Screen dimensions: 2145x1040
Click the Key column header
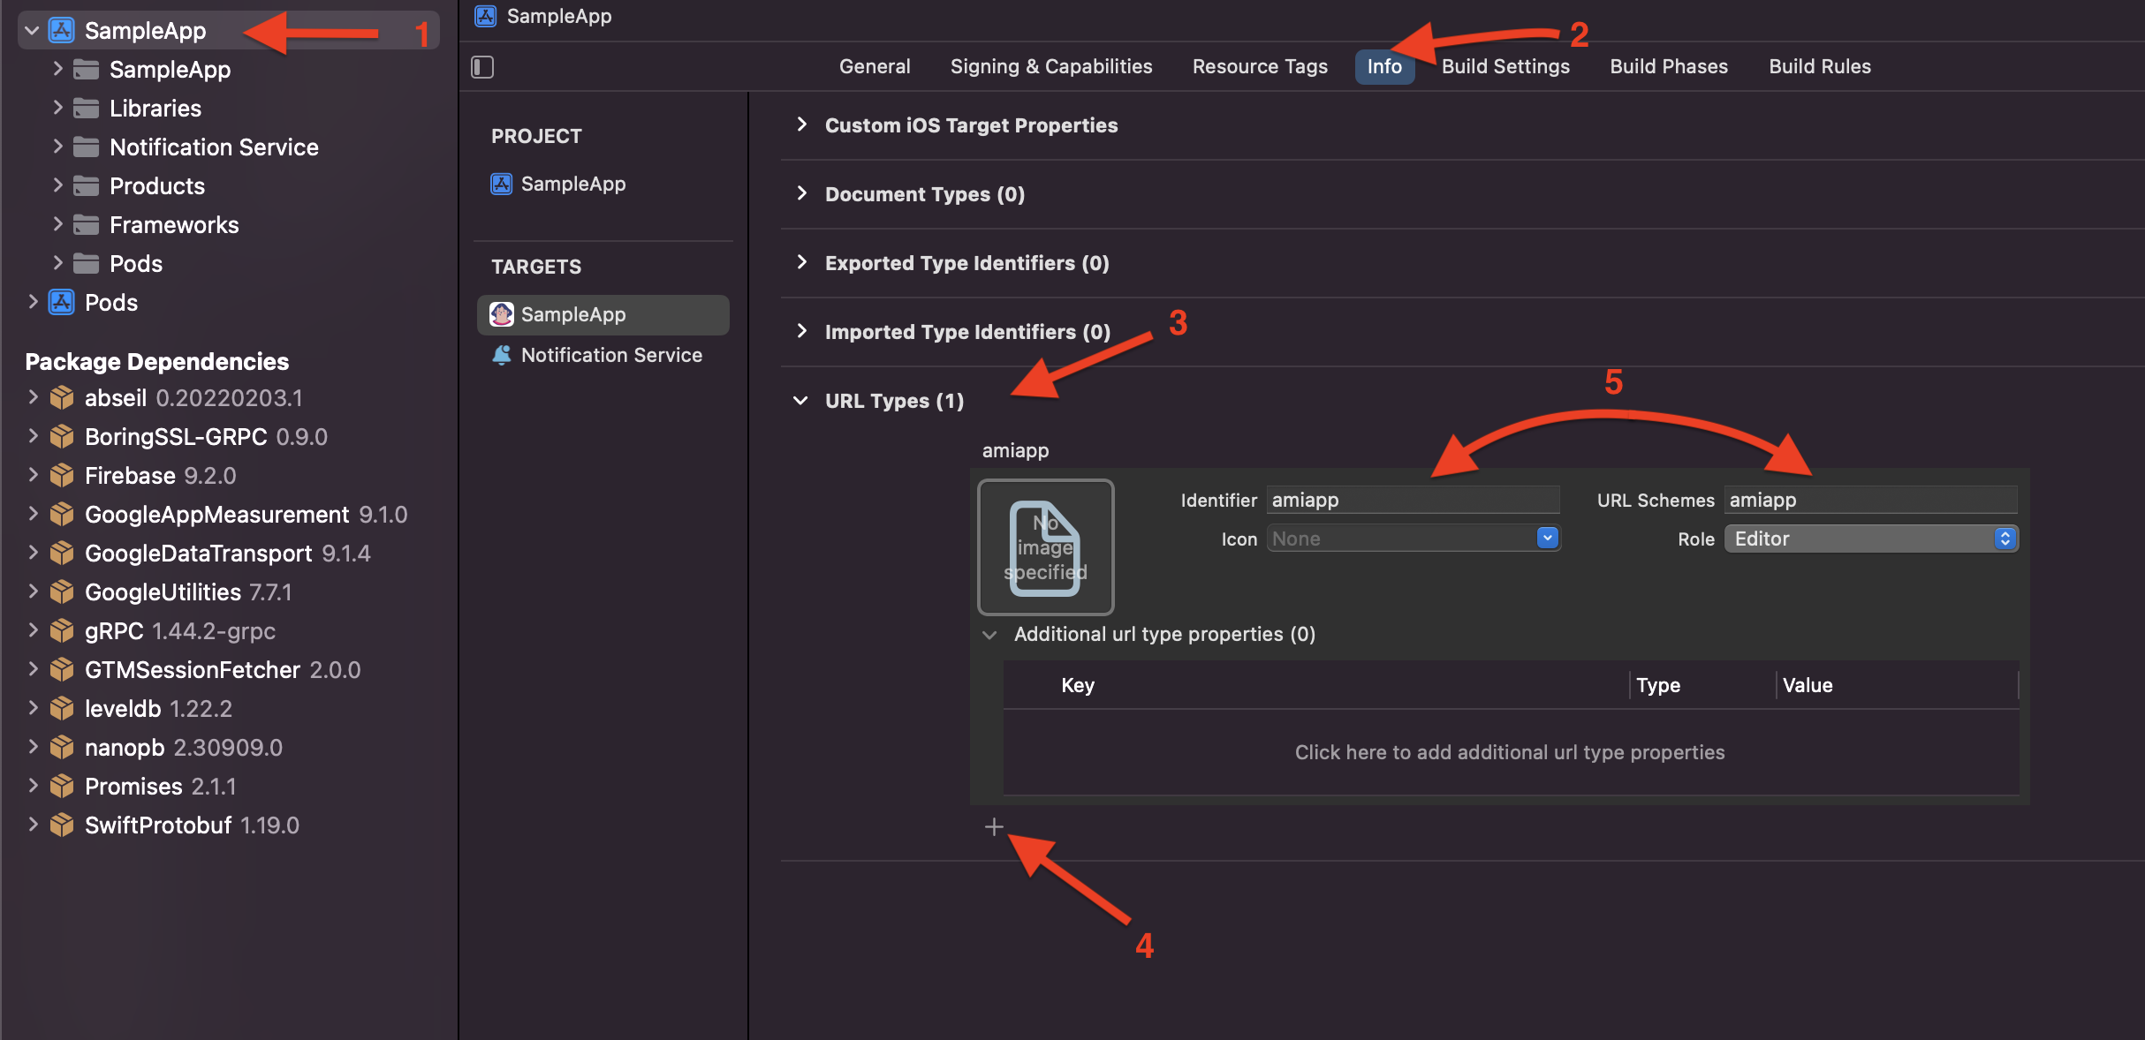click(1078, 685)
